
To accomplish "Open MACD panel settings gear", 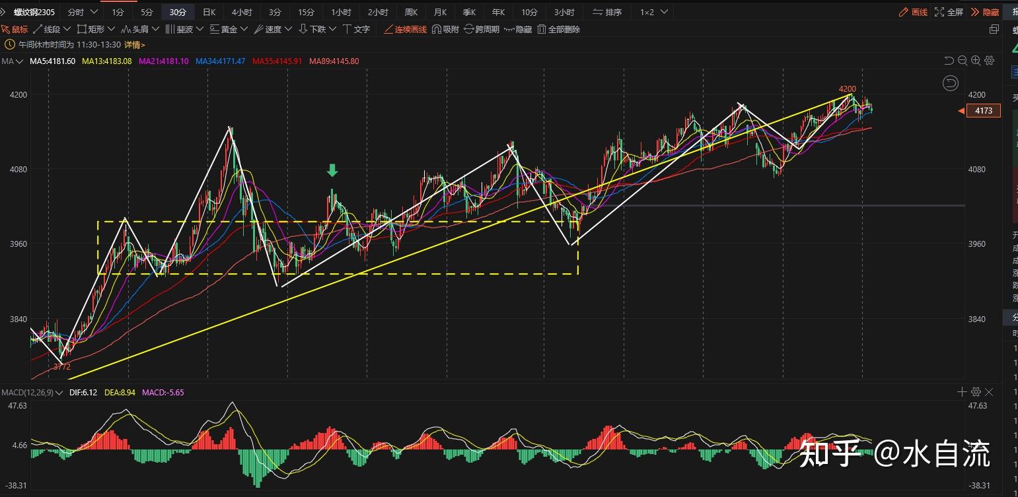I will click(x=976, y=392).
